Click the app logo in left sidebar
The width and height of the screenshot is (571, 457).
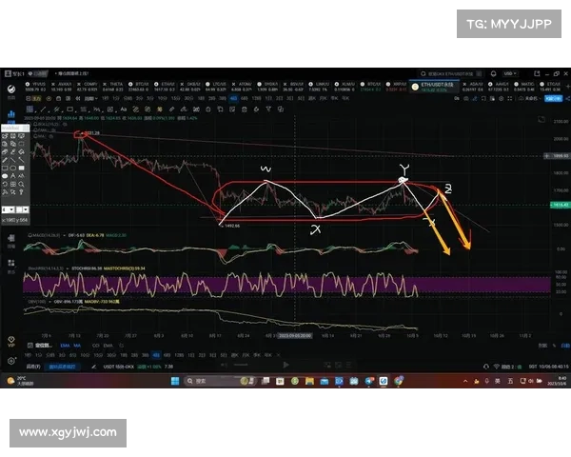point(11,89)
